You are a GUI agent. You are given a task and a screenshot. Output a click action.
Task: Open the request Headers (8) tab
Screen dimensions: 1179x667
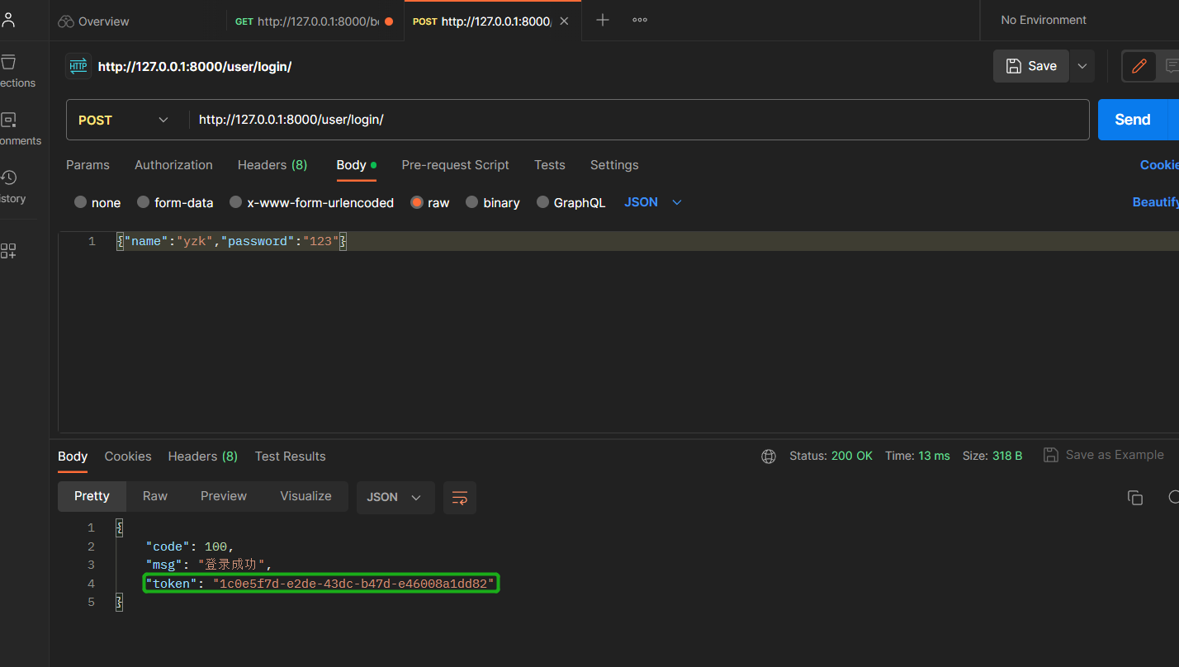pos(272,165)
